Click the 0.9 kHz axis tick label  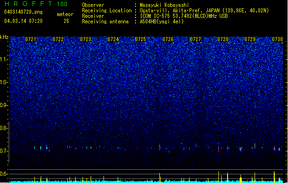pos(4,105)
